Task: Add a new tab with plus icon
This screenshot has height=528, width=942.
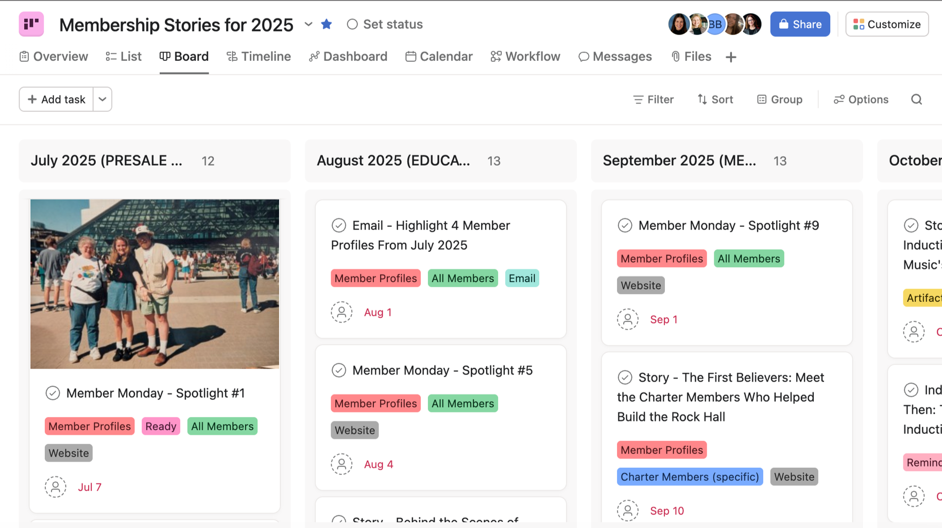Action: coord(731,57)
